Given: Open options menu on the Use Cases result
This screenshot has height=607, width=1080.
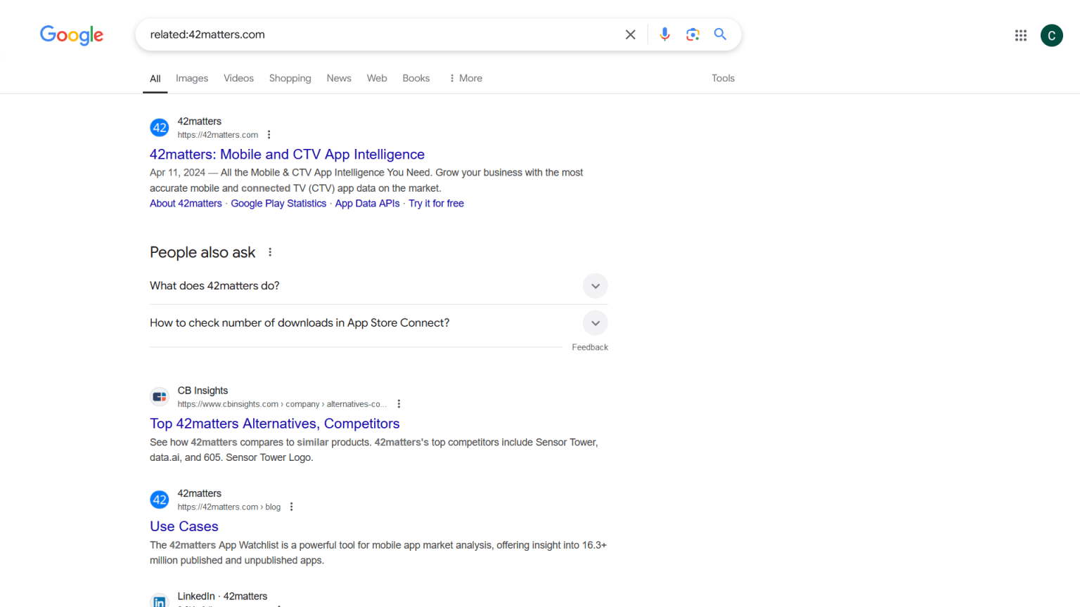Looking at the screenshot, I should [x=292, y=506].
